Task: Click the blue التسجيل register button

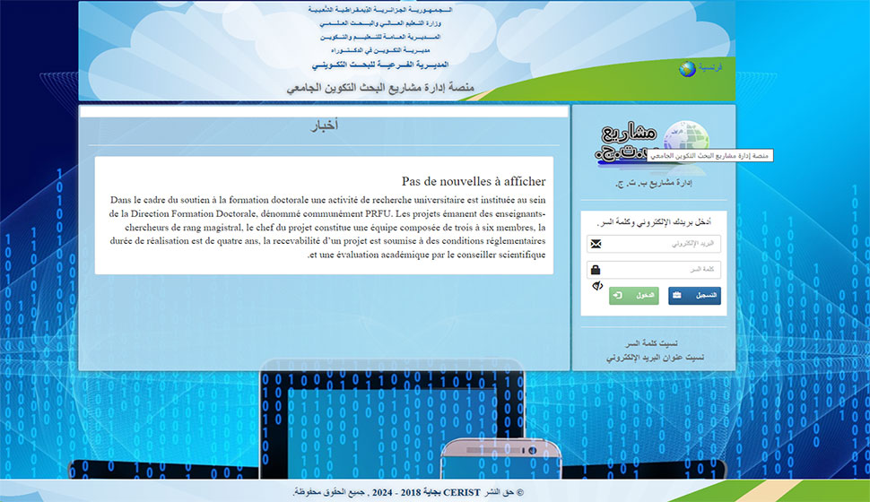Action: point(695,296)
